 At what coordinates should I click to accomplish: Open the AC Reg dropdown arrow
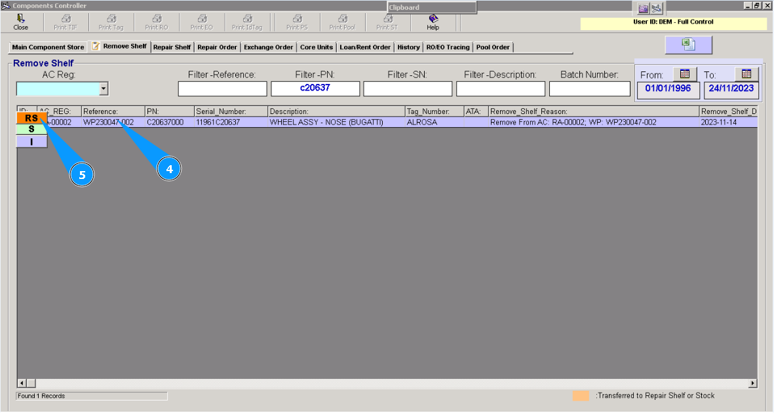(103, 89)
